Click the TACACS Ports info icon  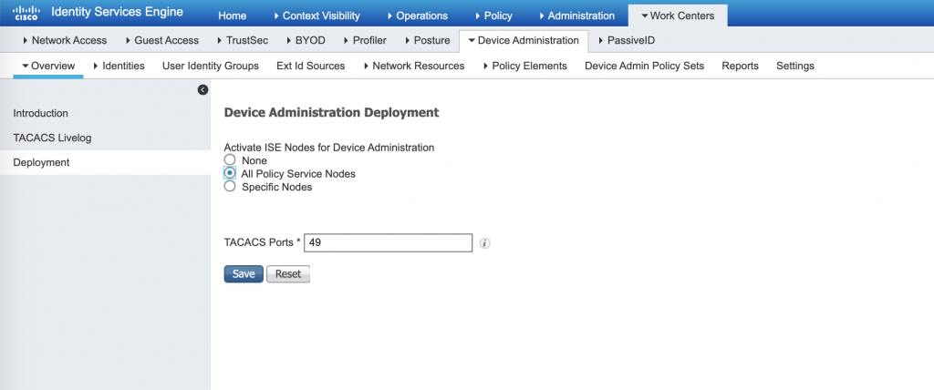(485, 243)
